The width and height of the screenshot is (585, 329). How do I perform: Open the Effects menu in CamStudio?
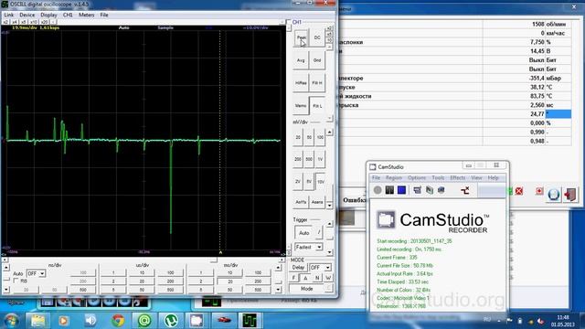coord(457,178)
